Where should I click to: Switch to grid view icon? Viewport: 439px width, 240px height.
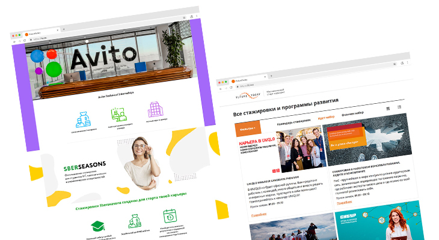tap(388, 109)
